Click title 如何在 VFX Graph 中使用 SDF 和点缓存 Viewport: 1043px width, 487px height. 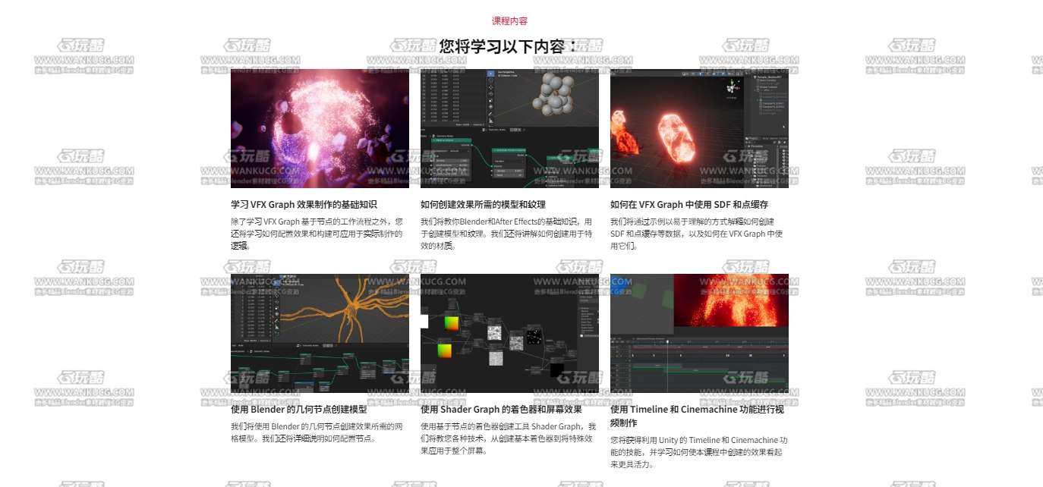point(689,205)
